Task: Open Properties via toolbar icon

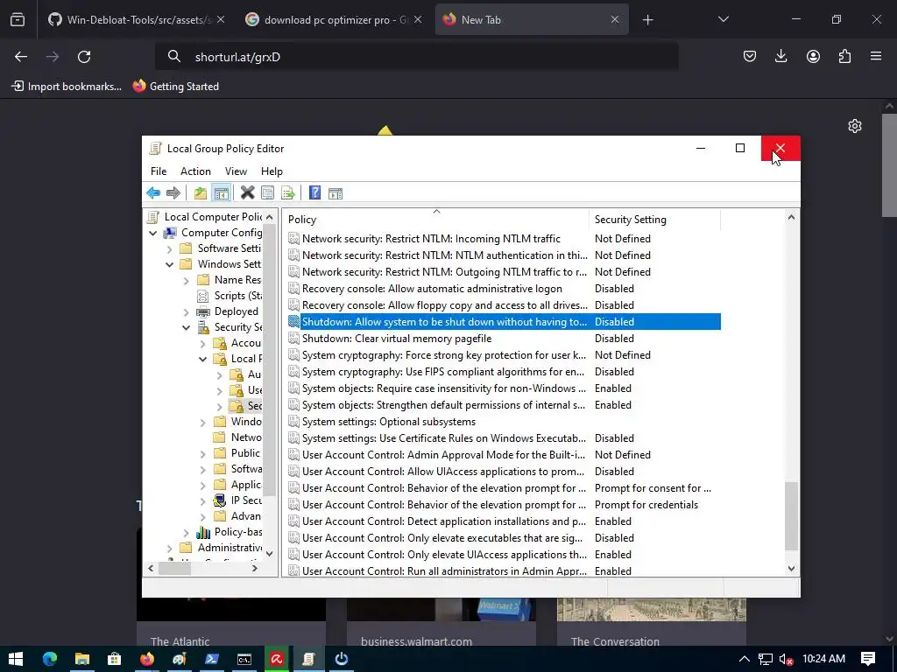Action: (x=267, y=193)
